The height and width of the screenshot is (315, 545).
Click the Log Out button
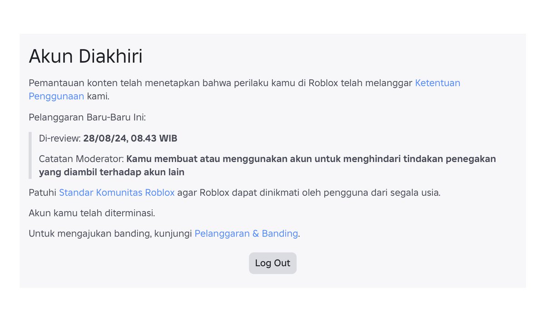pyautogui.click(x=272, y=263)
